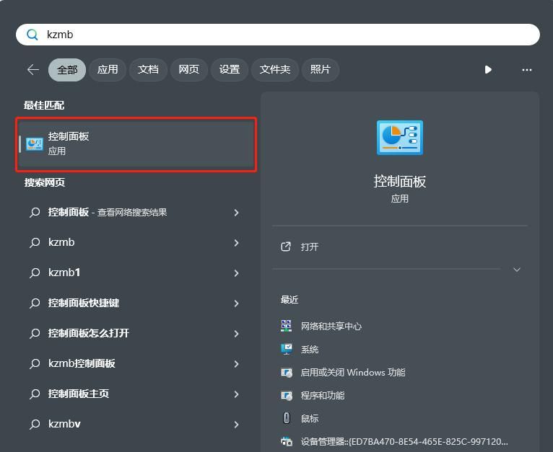Switch to the 文件夹 filter tab

(x=275, y=70)
